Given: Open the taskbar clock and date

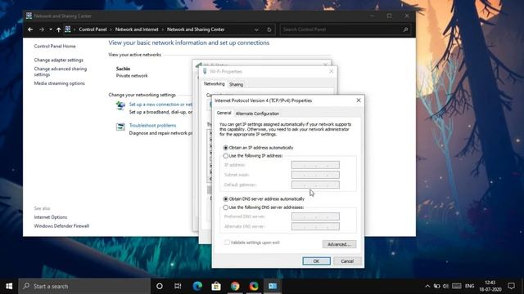Looking at the screenshot, I should click(490, 286).
